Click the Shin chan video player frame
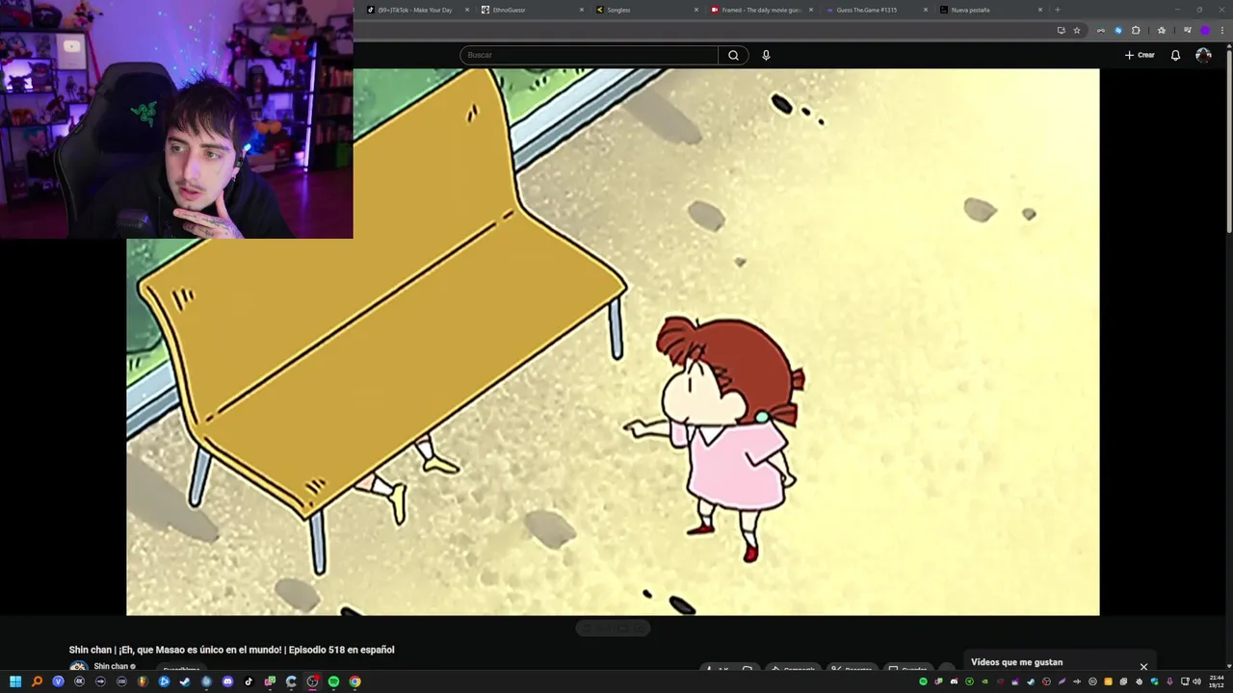This screenshot has height=693, width=1233. pos(613,342)
